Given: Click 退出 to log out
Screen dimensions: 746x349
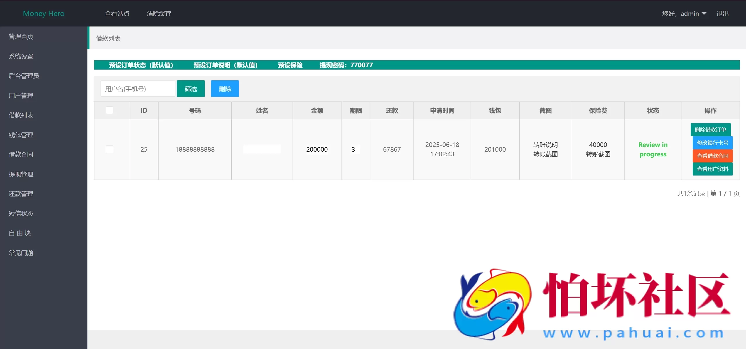Looking at the screenshot, I should click(723, 13).
